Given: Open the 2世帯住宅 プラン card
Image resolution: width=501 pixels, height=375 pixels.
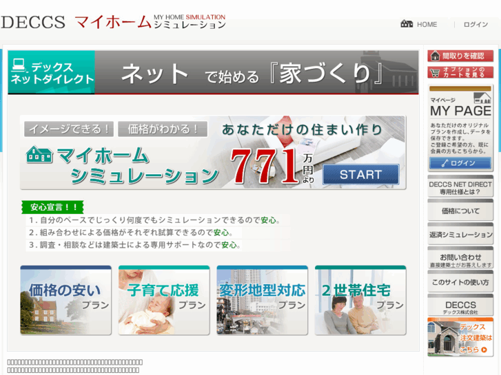Looking at the screenshot, I should (x=360, y=300).
